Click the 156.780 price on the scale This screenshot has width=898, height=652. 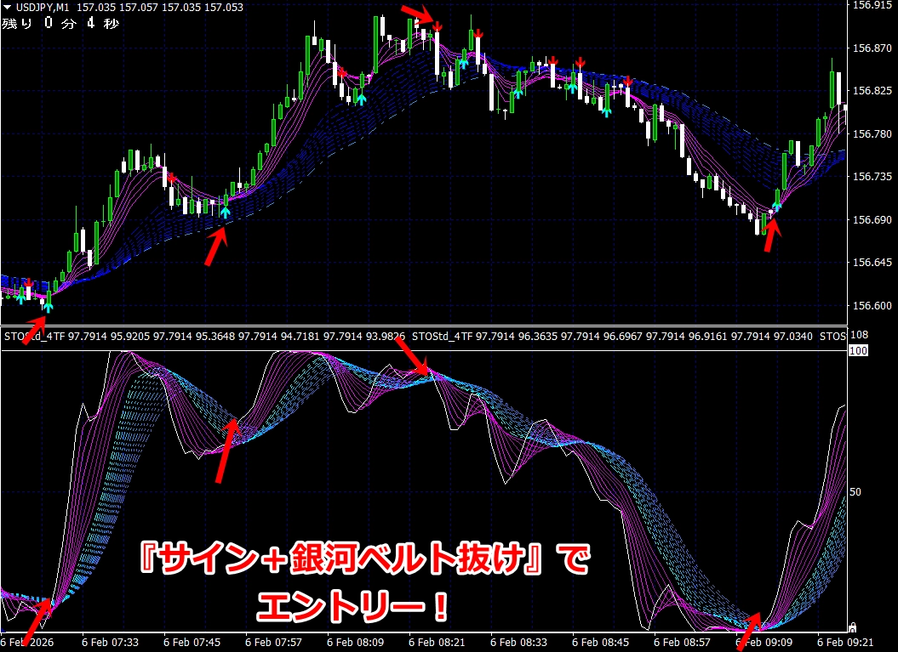point(871,134)
